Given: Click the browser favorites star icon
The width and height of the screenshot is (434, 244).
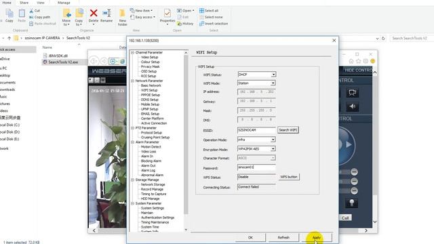Looking at the screenshot, I should tap(359, 61).
